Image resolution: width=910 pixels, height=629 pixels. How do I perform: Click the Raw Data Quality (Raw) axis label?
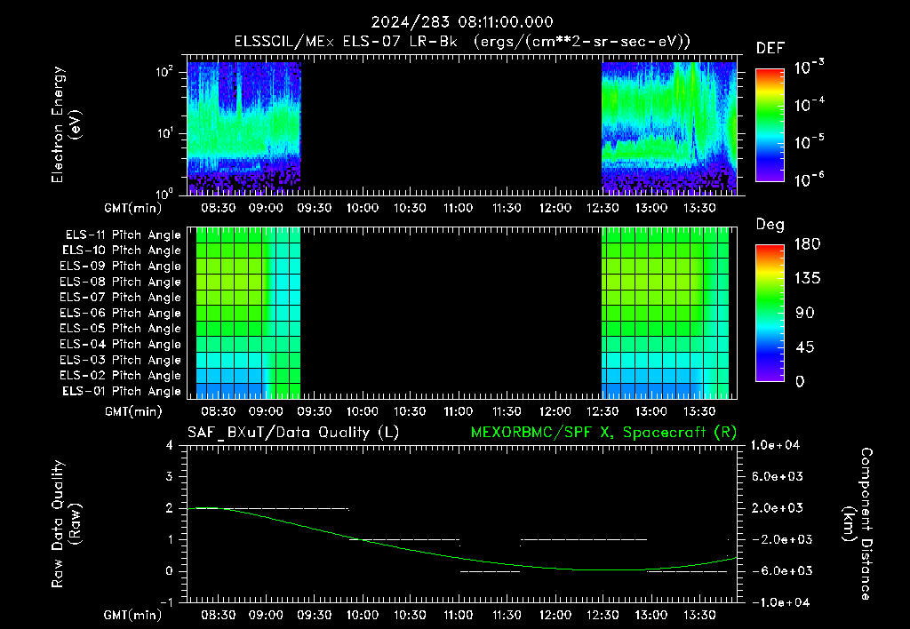pyautogui.click(x=66, y=524)
